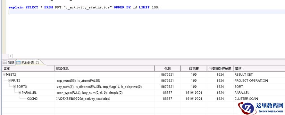Screen dimensions: 285x115
Task: Click the SORT description cell
Action: tap(239, 87)
